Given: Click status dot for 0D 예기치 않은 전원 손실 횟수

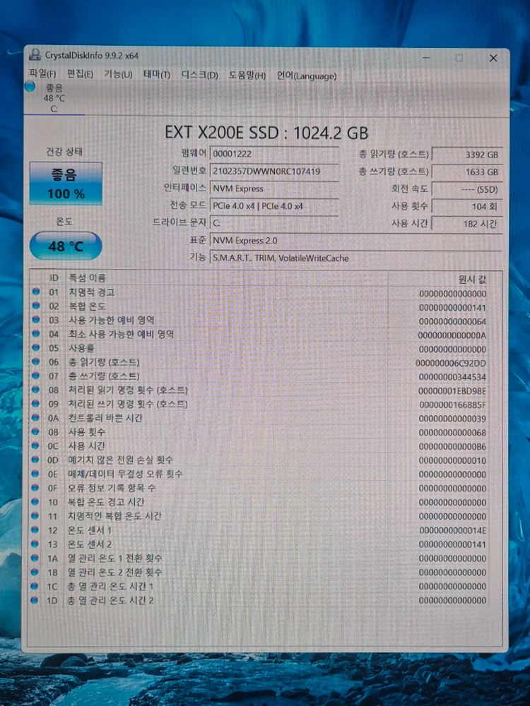Looking at the screenshot, I should (35, 460).
